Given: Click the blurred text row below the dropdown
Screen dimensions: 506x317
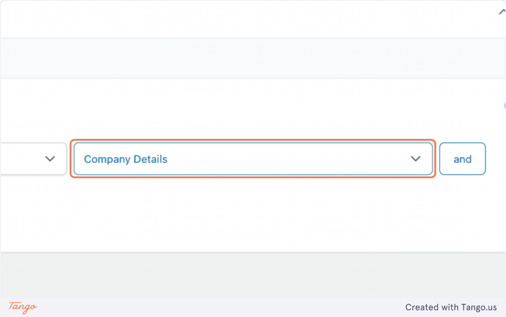Looking at the screenshot, I should 253,189.
